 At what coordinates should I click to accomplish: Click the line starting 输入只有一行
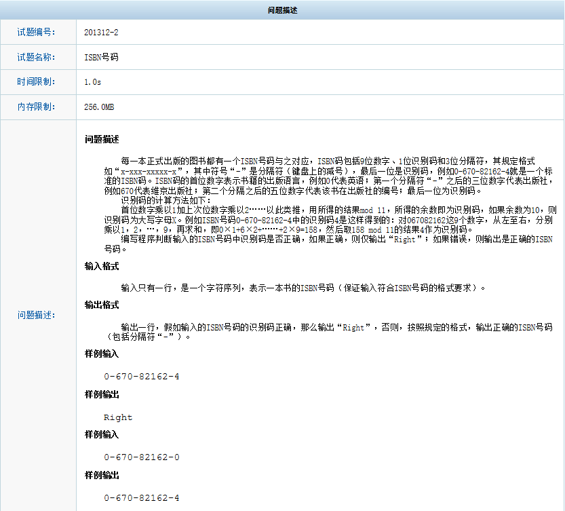click(x=303, y=288)
